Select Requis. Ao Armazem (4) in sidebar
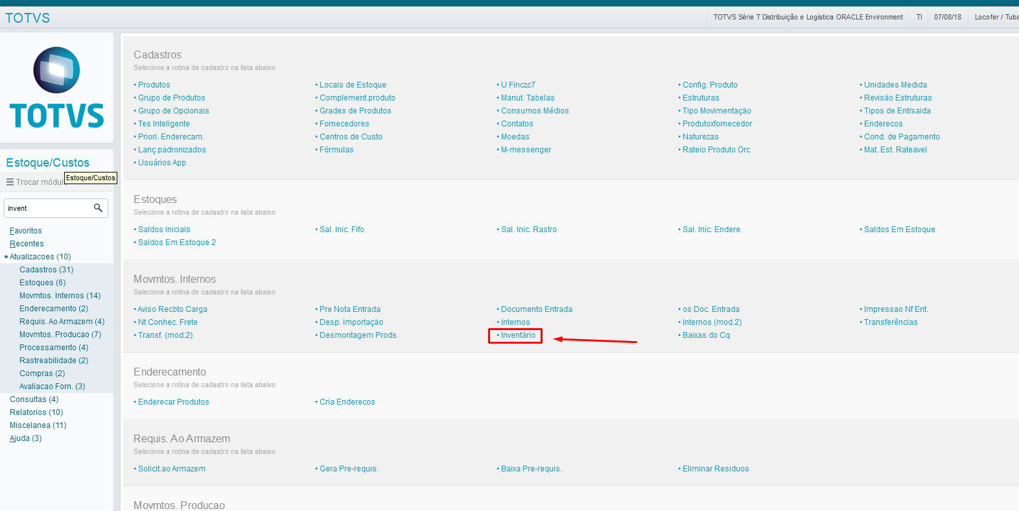 tap(62, 322)
